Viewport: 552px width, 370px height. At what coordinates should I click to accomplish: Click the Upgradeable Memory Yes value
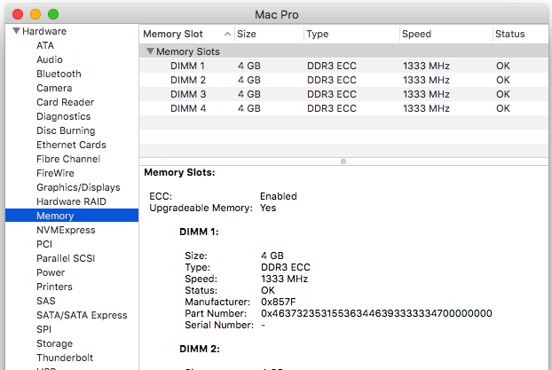coord(268,208)
